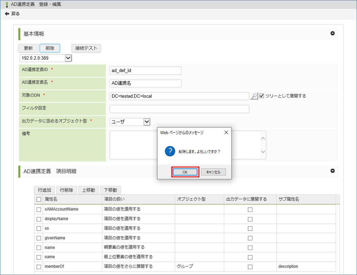Click the 下移動 button
Image resolution: width=357 pixels, height=275 pixels.
pyautogui.click(x=111, y=190)
